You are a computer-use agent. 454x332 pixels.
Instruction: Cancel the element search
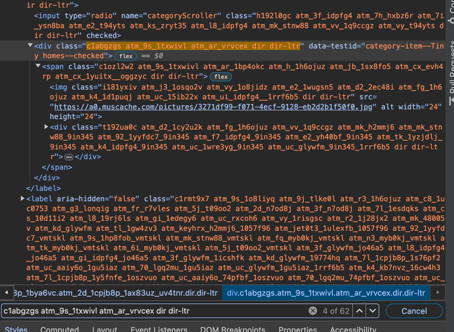click(x=414, y=311)
